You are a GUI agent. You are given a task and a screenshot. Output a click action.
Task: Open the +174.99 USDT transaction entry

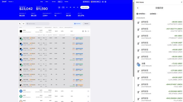(x=159, y=44)
